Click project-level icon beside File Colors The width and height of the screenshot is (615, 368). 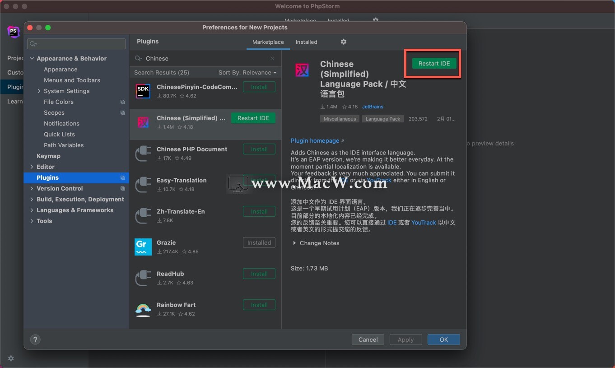[x=123, y=102]
